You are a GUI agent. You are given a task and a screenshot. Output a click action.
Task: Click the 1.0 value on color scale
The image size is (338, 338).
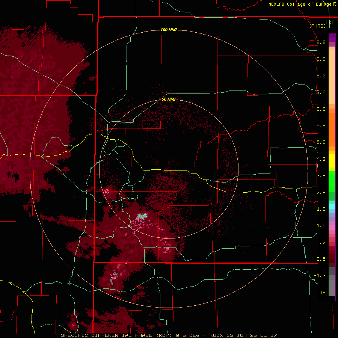(x=321, y=226)
